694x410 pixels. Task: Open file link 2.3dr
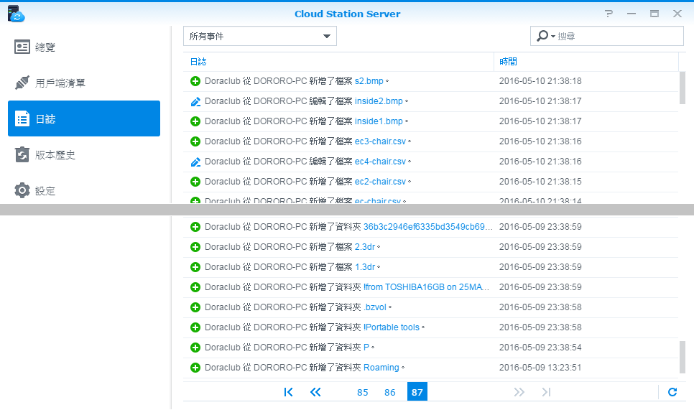tap(365, 247)
